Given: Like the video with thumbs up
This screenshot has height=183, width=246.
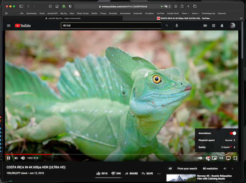Looking at the screenshot, I should coord(99,173).
